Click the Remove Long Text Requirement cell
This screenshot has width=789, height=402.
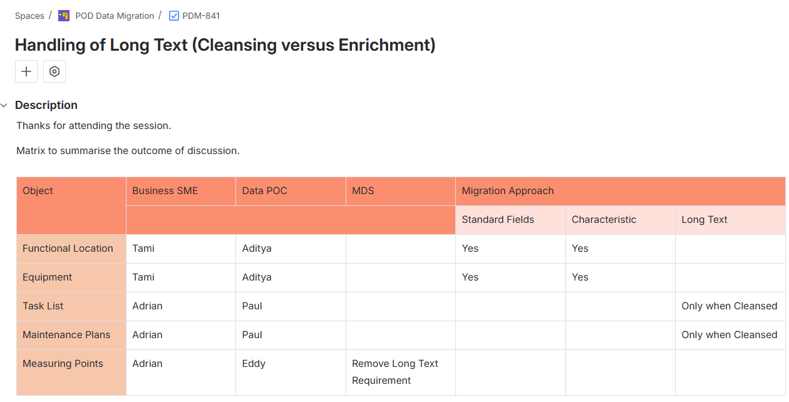tap(395, 372)
